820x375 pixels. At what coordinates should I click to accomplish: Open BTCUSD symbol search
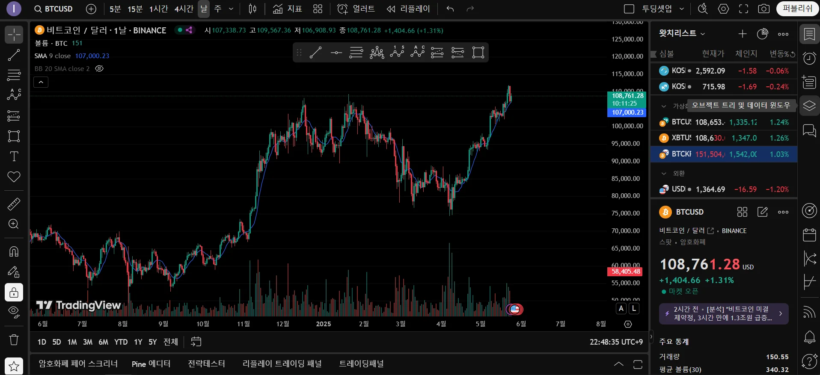(x=53, y=9)
